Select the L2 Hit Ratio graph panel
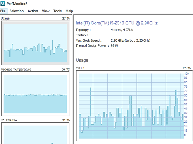The height and width of the screenshot is (144, 193). 35,133
